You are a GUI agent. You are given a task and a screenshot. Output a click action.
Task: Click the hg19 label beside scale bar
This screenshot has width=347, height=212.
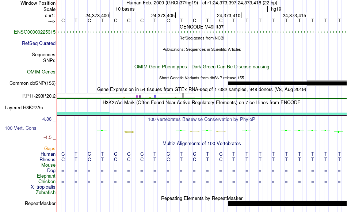[276, 9]
